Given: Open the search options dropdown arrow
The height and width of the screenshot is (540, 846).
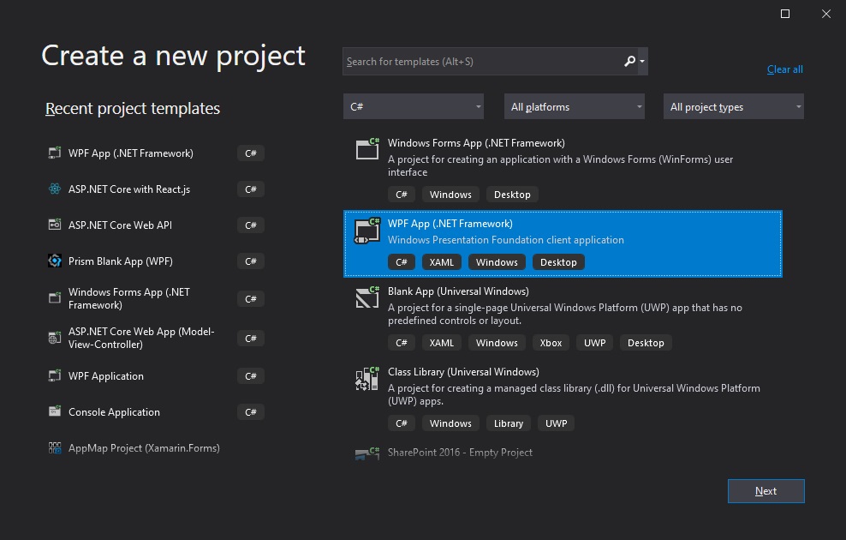Looking at the screenshot, I should [642, 61].
